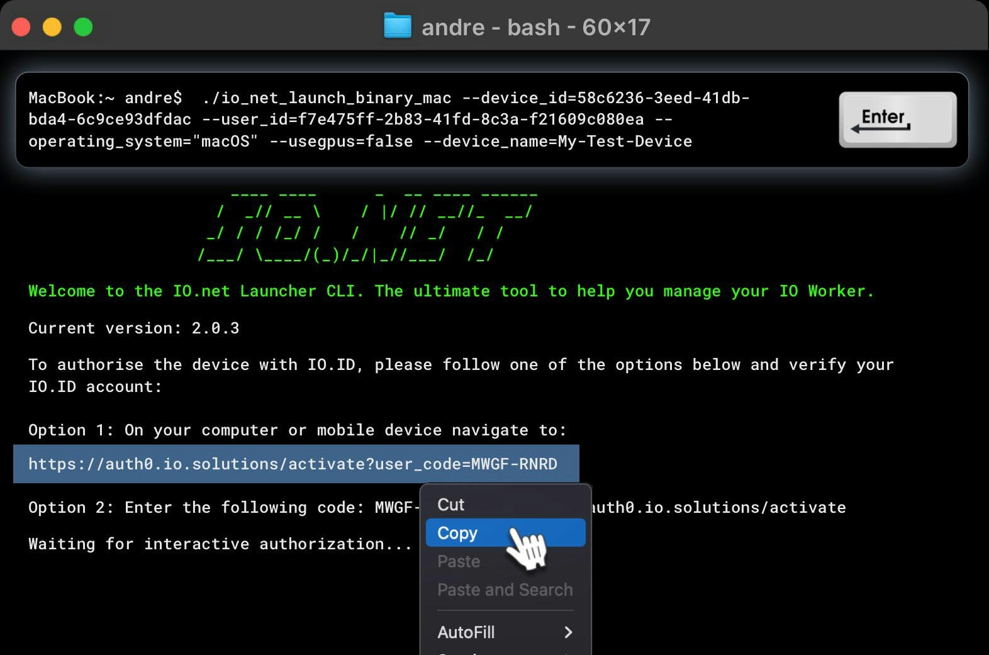Maximize the terminal with the green button

point(83,27)
